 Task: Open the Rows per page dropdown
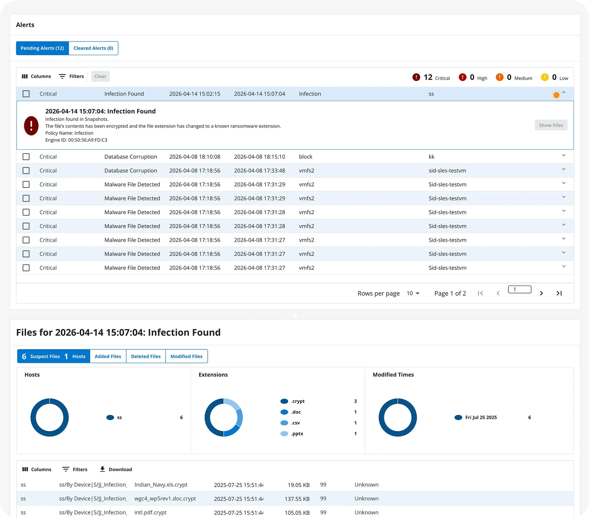pyautogui.click(x=413, y=294)
